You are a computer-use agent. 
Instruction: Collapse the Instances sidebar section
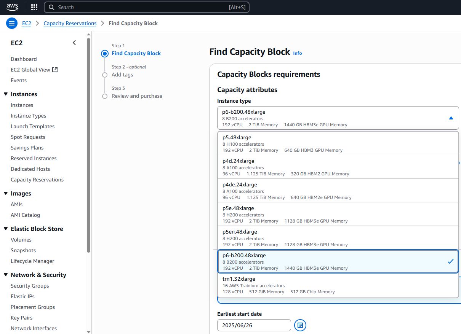(6, 94)
